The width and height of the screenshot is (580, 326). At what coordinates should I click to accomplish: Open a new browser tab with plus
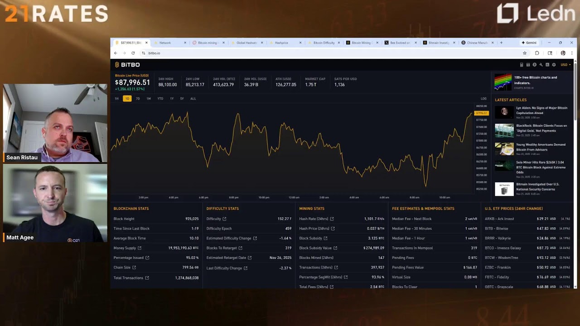point(501,43)
